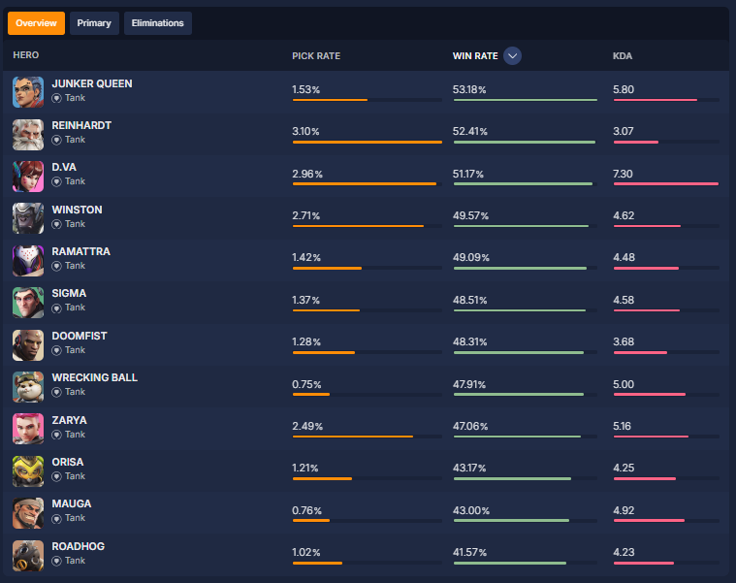Sort table by Pick Rate column
736x583 pixels.
316,56
